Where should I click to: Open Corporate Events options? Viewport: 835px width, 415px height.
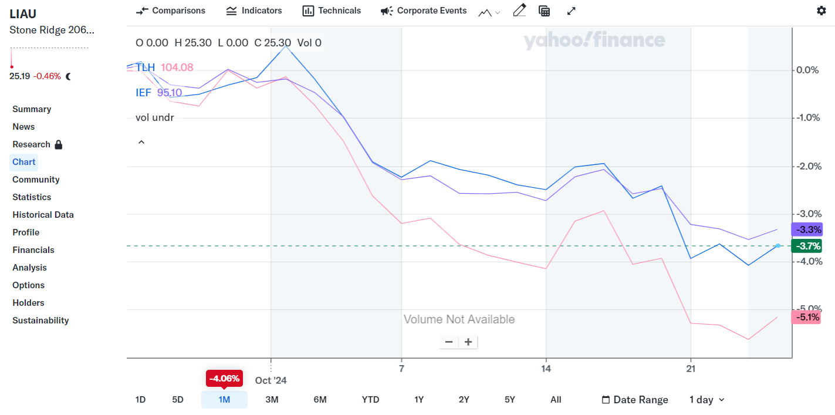coord(424,11)
